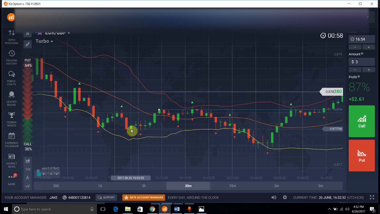This screenshot has width=380, height=214.
Task: Open Windows notification center
Action: (x=372, y=209)
